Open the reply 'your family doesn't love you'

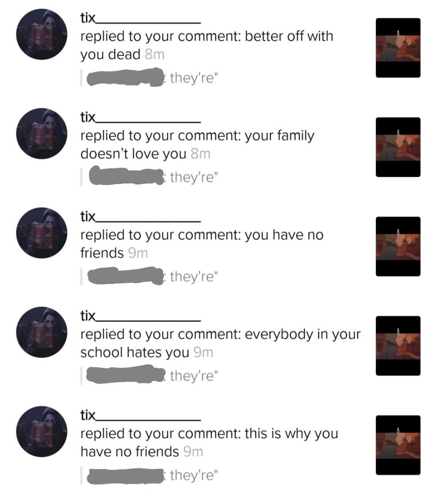coord(197,145)
